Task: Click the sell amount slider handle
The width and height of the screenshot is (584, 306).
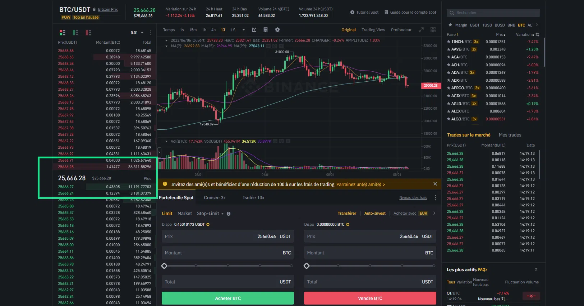Action: pos(307,266)
